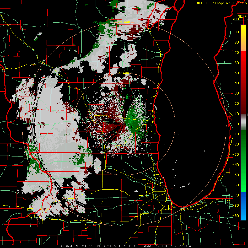Click the -30 scale value
Image resolution: width=248 pixels, height=248 pixels.
click(x=236, y=155)
